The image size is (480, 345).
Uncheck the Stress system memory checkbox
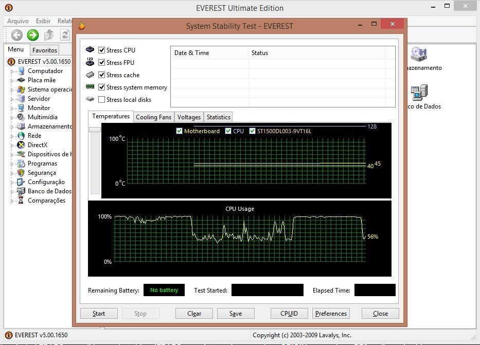click(x=102, y=87)
